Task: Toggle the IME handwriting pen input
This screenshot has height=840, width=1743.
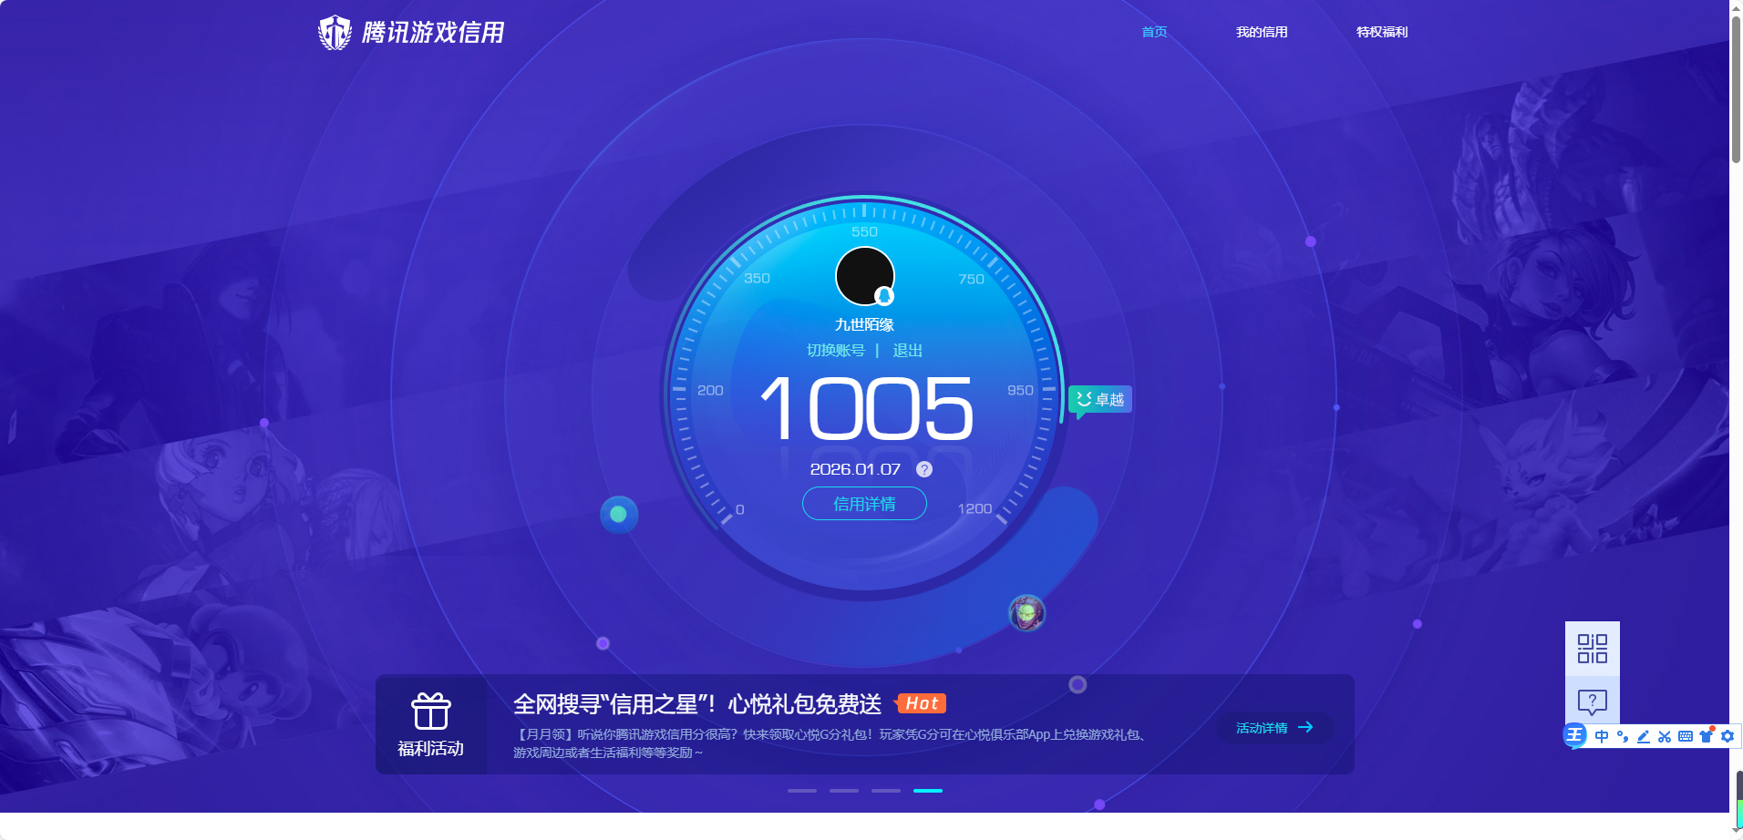Action: (x=1644, y=736)
